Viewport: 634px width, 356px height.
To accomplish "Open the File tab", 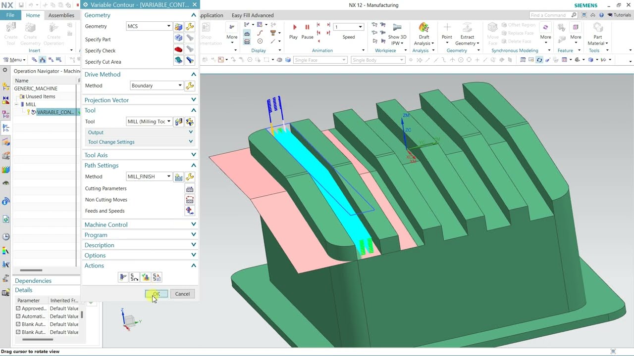I will [10, 15].
